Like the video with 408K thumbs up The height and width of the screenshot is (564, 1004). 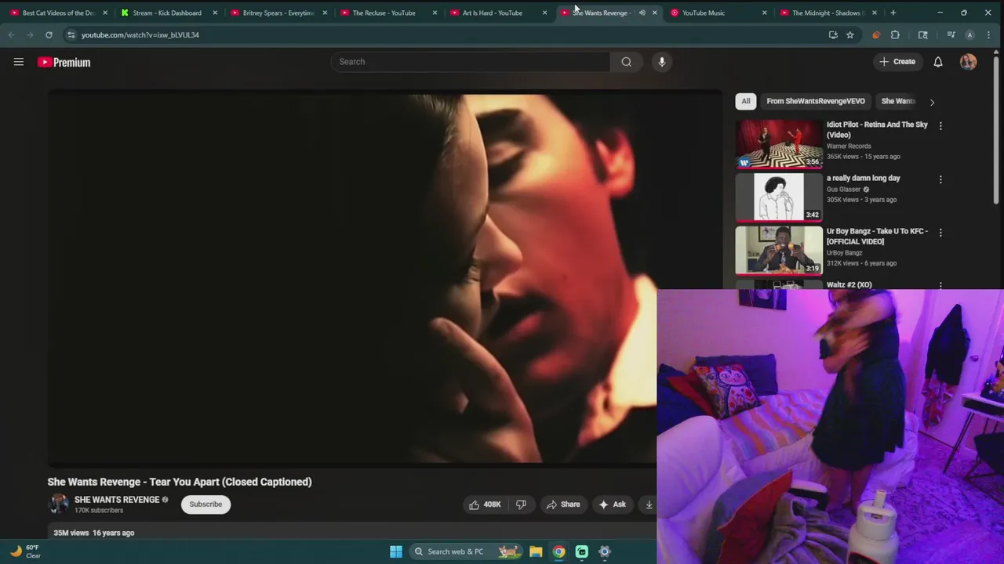(485, 504)
